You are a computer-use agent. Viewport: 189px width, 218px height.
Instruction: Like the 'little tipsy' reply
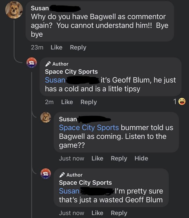(x=67, y=102)
